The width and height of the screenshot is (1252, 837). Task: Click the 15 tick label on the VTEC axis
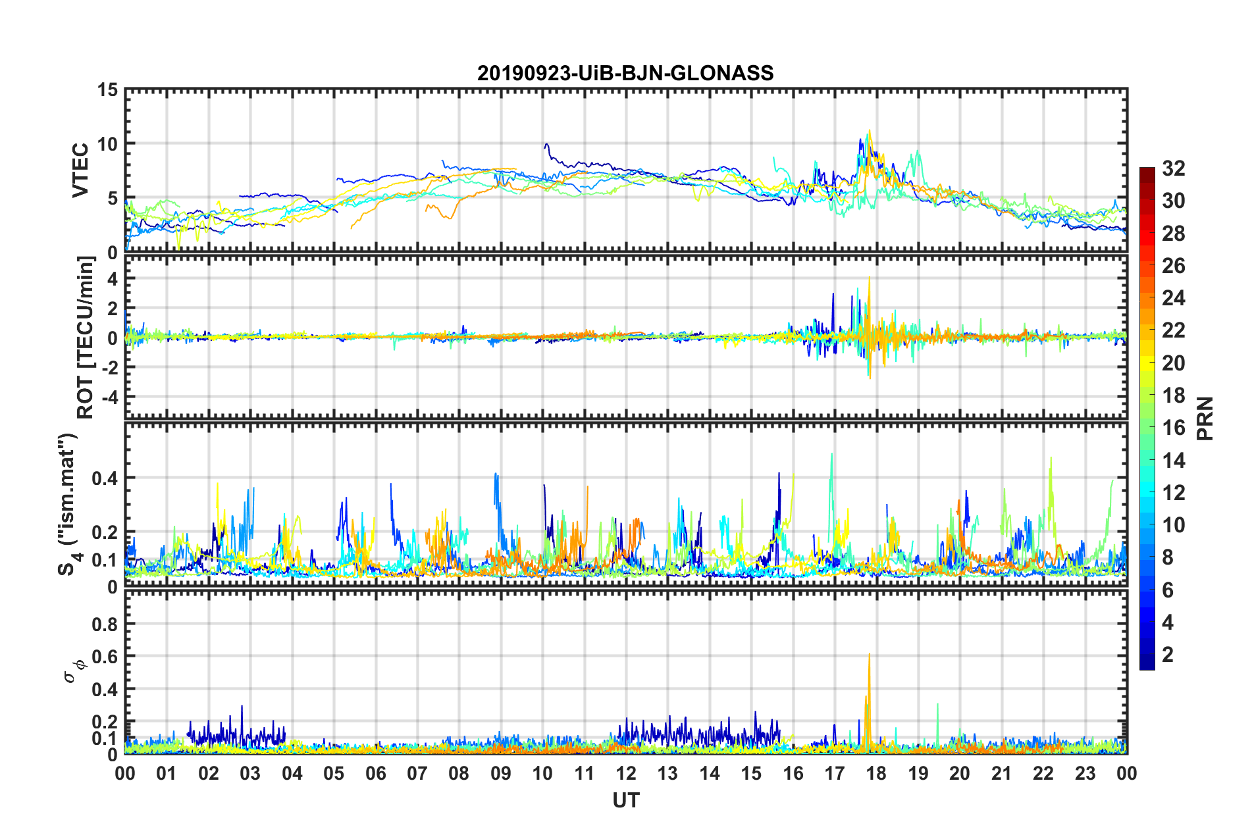pyautogui.click(x=107, y=90)
